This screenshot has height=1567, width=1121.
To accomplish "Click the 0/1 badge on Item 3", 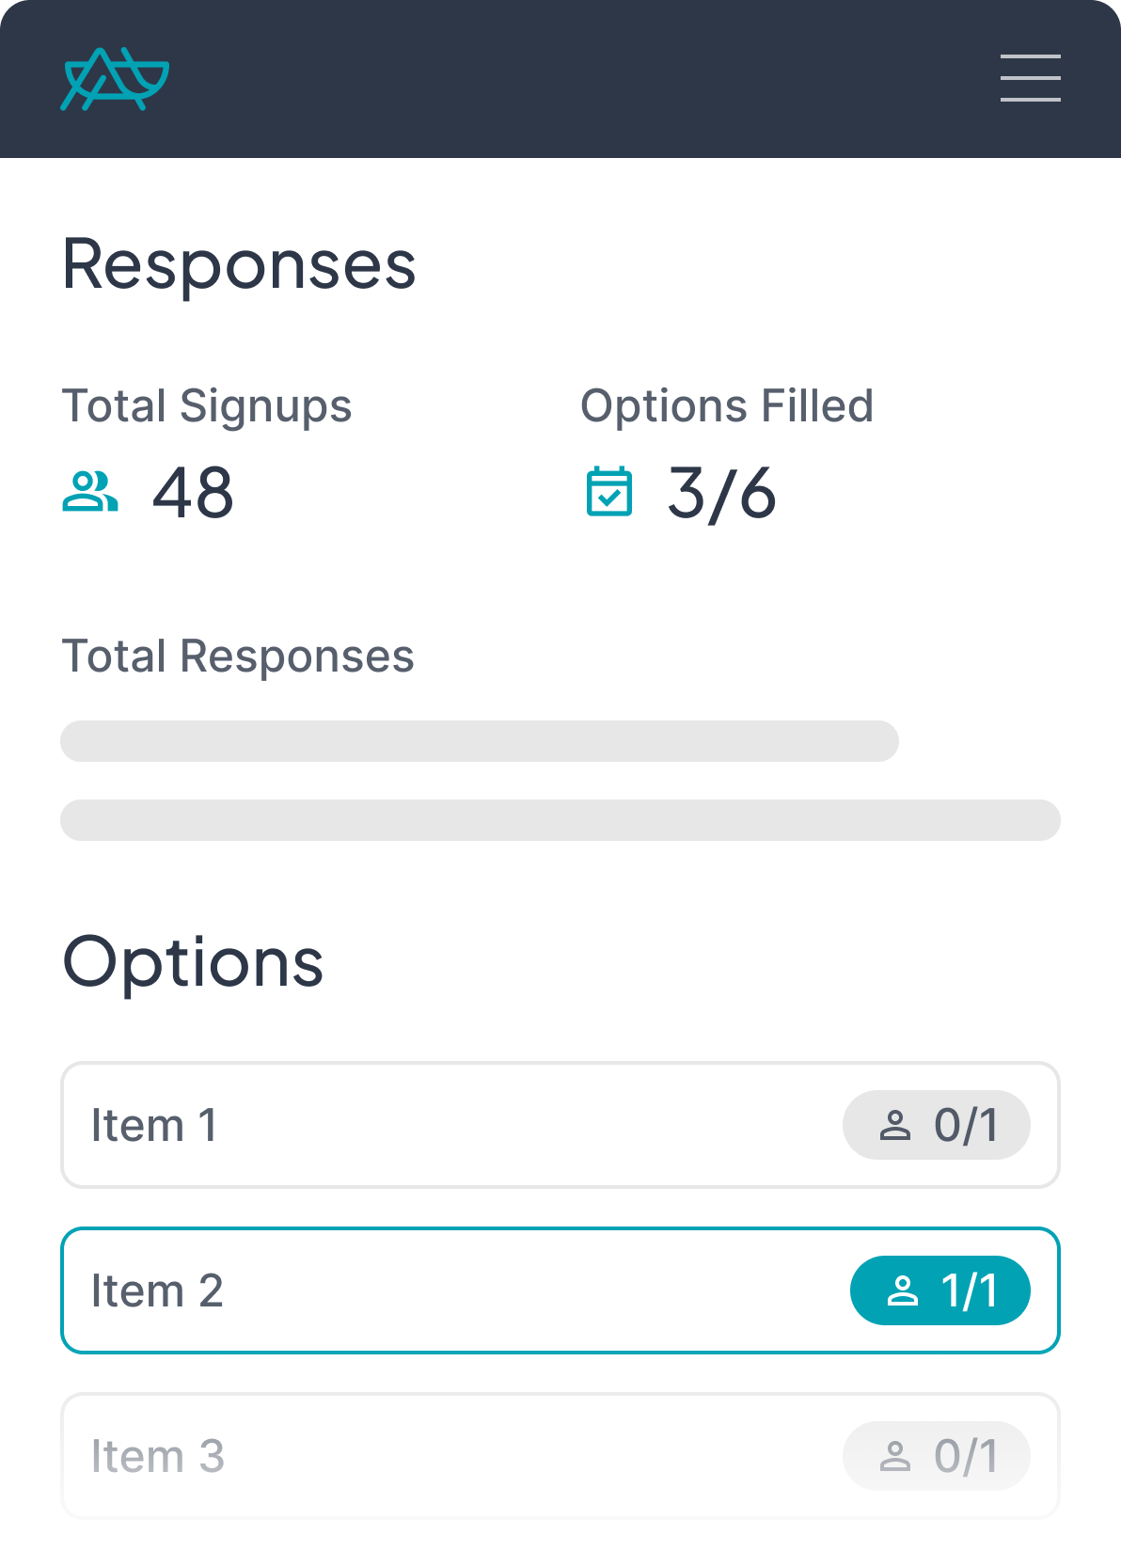I will pos(937,1456).
